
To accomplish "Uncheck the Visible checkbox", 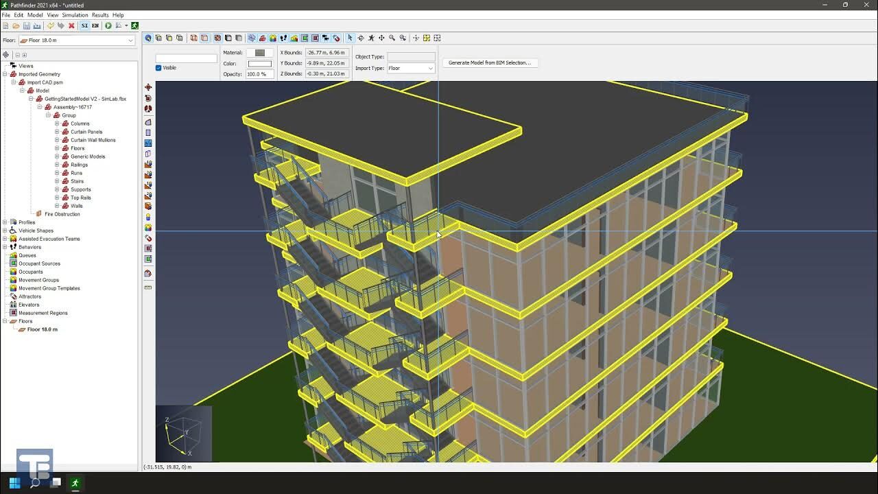I will pos(158,68).
